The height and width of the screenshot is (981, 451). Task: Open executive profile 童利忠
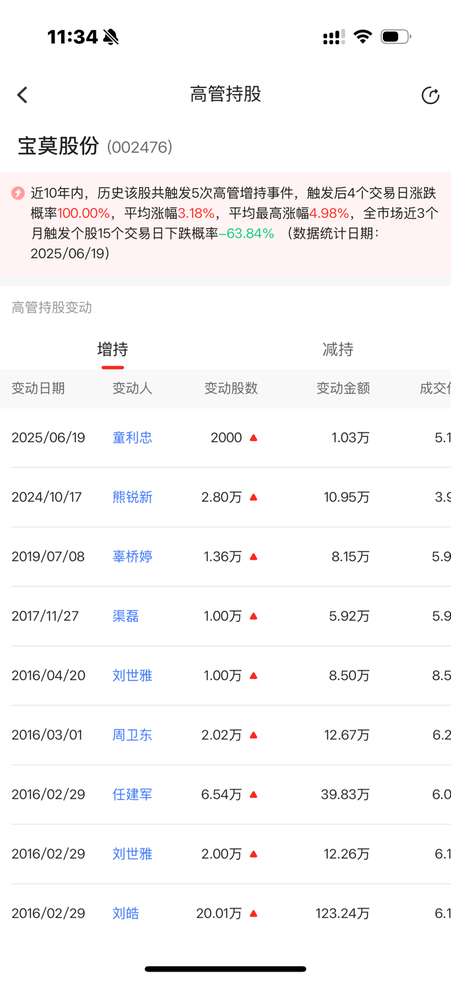(132, 438)
